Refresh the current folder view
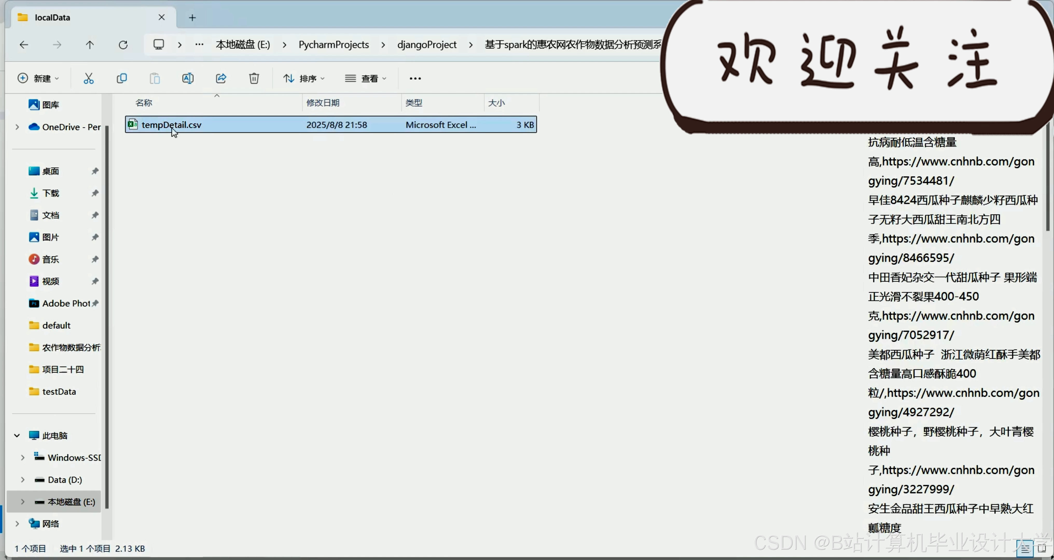 click(123, 45)
